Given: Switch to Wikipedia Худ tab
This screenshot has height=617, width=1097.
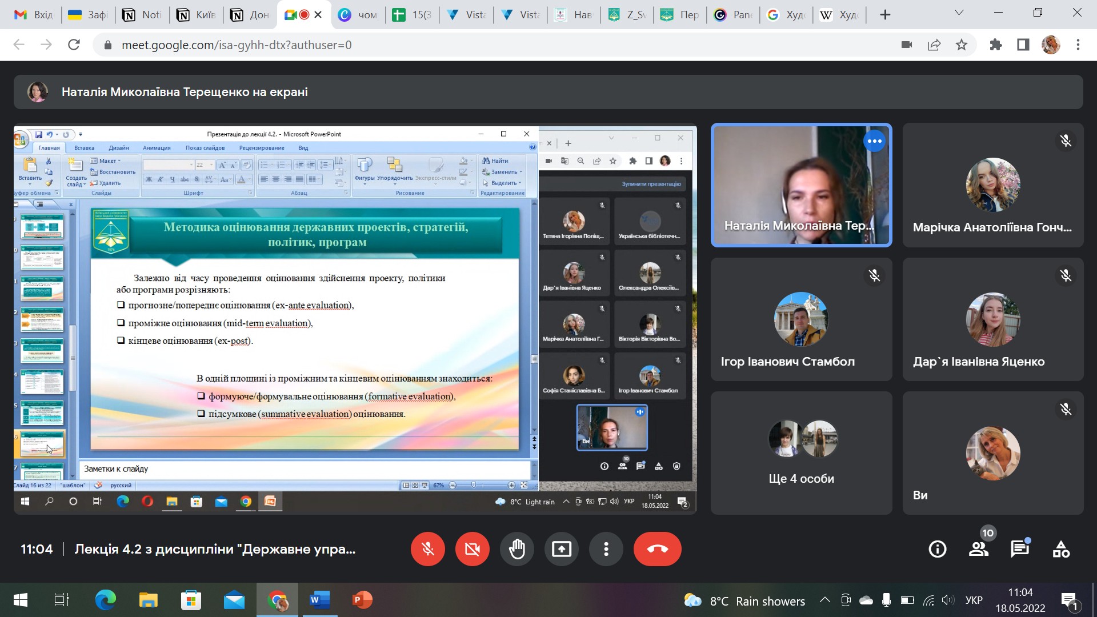Looking at the screenshot, I should click(x=839, y=15).
